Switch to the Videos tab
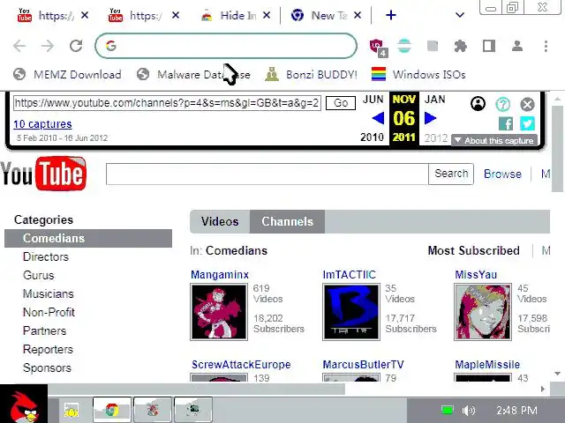565x423 pixels. click(220, 221)
